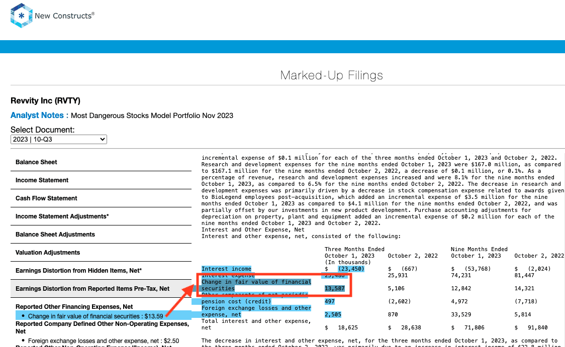
Task: Click the value 5,814 in the table
Action: coord(523,314)
